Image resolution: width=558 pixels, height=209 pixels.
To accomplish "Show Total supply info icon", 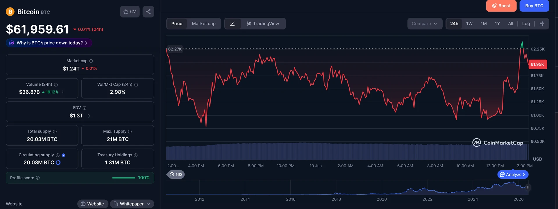I will click(x=55, y=132).
